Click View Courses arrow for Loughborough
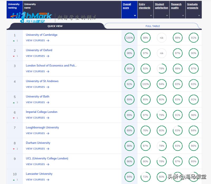Image resolution: width=211 pixels, height=184 pixels. click(48, 133)
